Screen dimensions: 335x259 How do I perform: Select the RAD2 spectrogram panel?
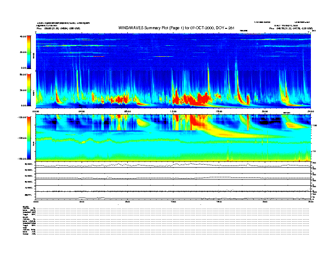coord(173,52)
